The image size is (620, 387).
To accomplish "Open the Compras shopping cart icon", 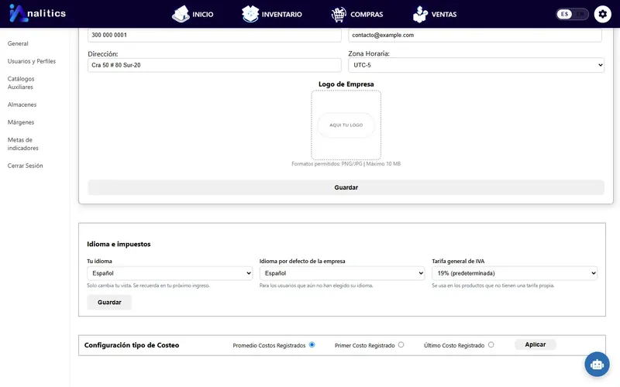I will point(339,15).
